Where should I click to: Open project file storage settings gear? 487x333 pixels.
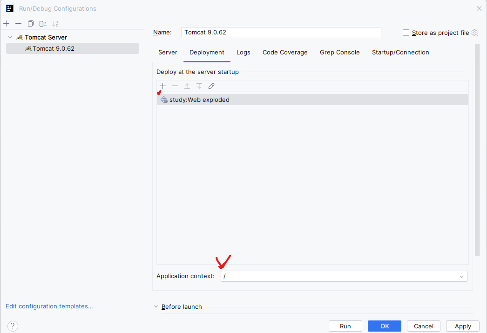tap(474, 33)
